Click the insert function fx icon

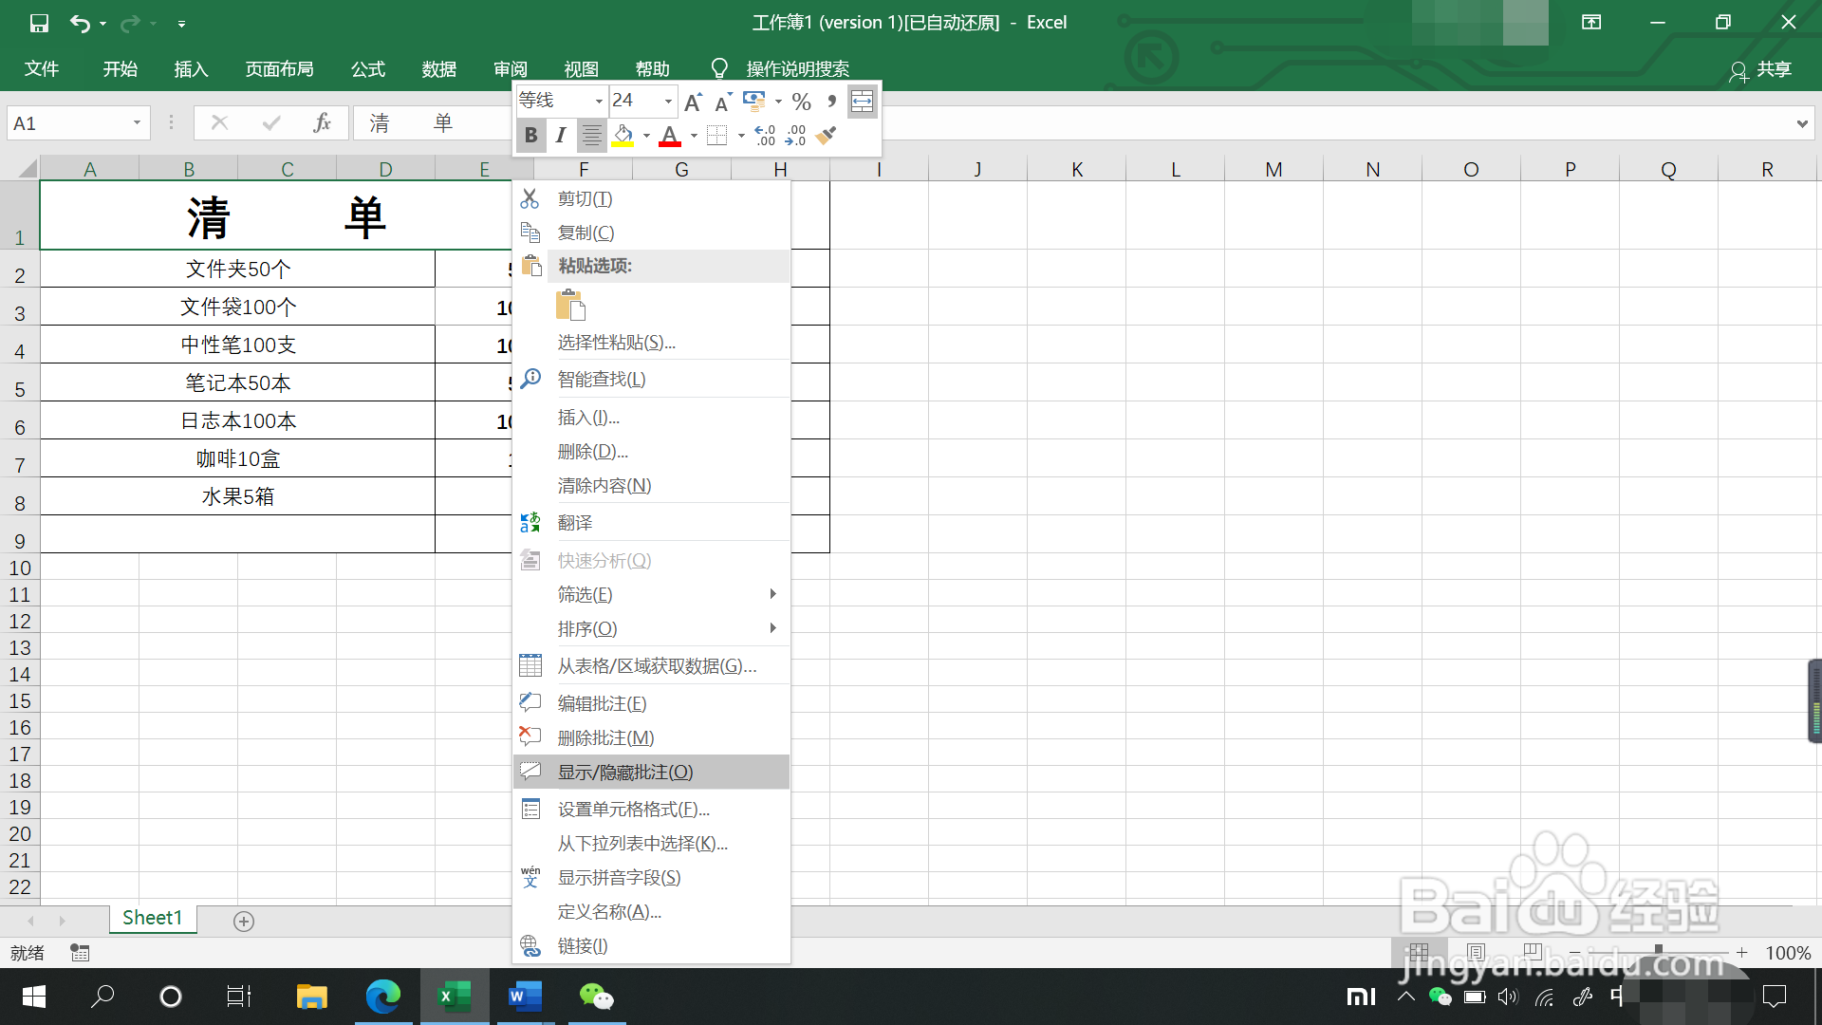(x=322, y=122)
